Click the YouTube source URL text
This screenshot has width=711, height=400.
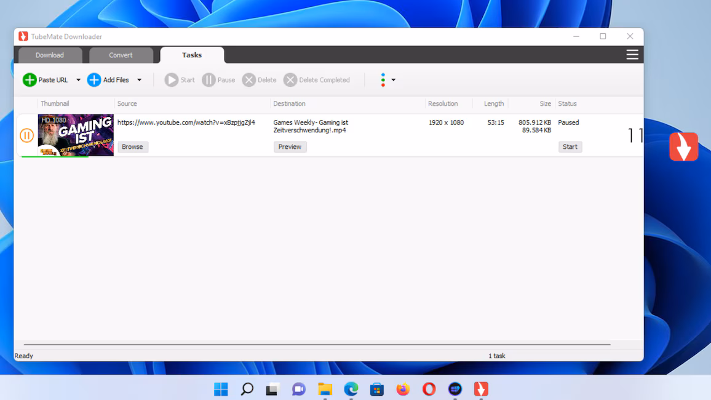[x=186, y=122]
